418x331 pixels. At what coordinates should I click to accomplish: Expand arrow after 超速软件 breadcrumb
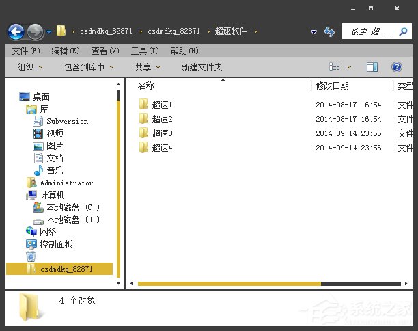[256, 31]
